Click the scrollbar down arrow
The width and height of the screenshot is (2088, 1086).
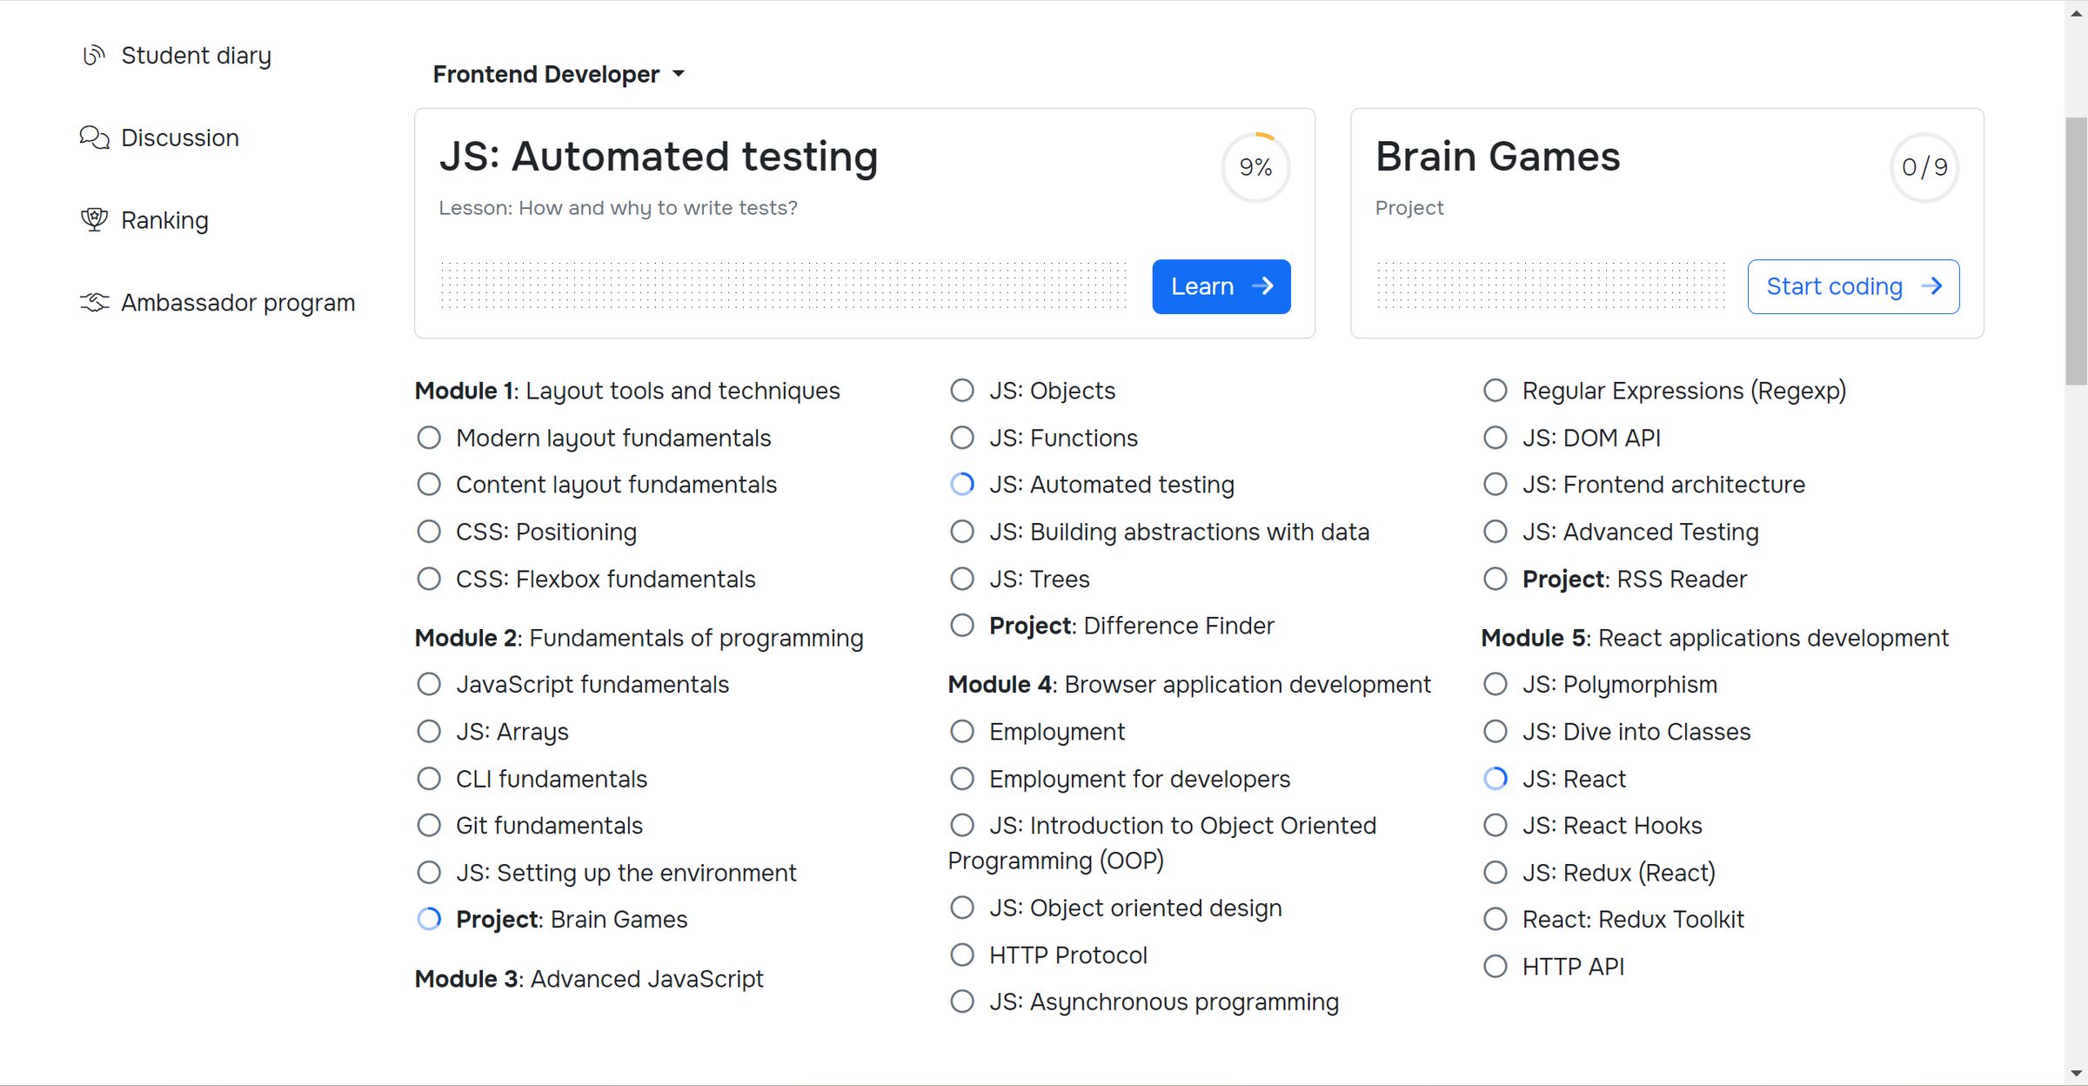pyautogui.click(x=2077, y=1073)
